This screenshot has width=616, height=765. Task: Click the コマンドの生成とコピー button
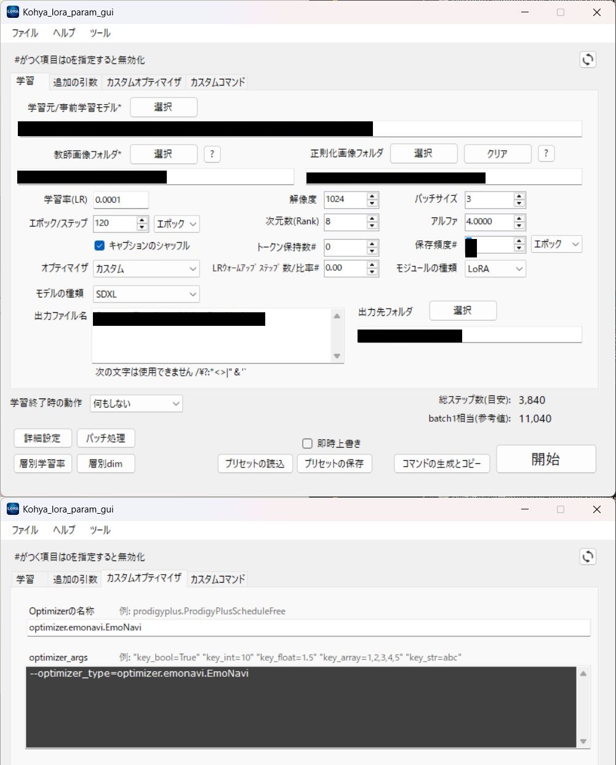441,463
